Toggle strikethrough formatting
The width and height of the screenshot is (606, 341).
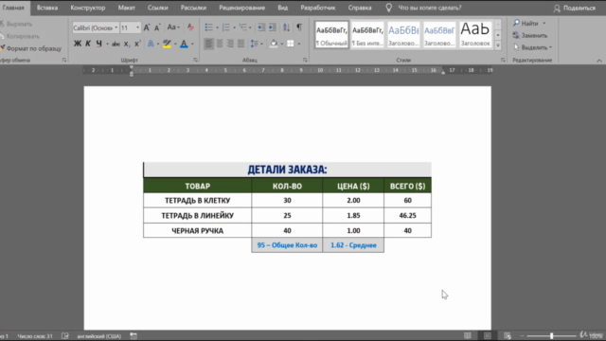pos(116,45)
